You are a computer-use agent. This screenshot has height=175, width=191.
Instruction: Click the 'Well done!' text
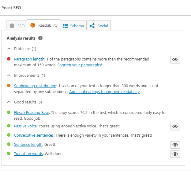54,154
